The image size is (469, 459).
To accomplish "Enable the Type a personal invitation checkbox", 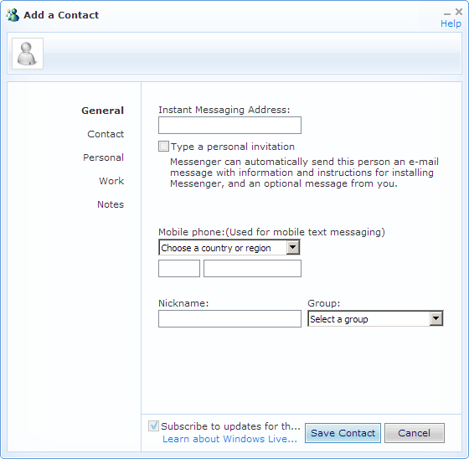I will coord(163,147).
